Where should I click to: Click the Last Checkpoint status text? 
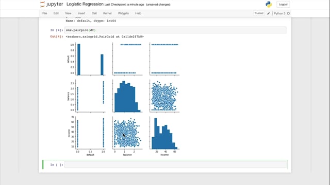point(124,5)
